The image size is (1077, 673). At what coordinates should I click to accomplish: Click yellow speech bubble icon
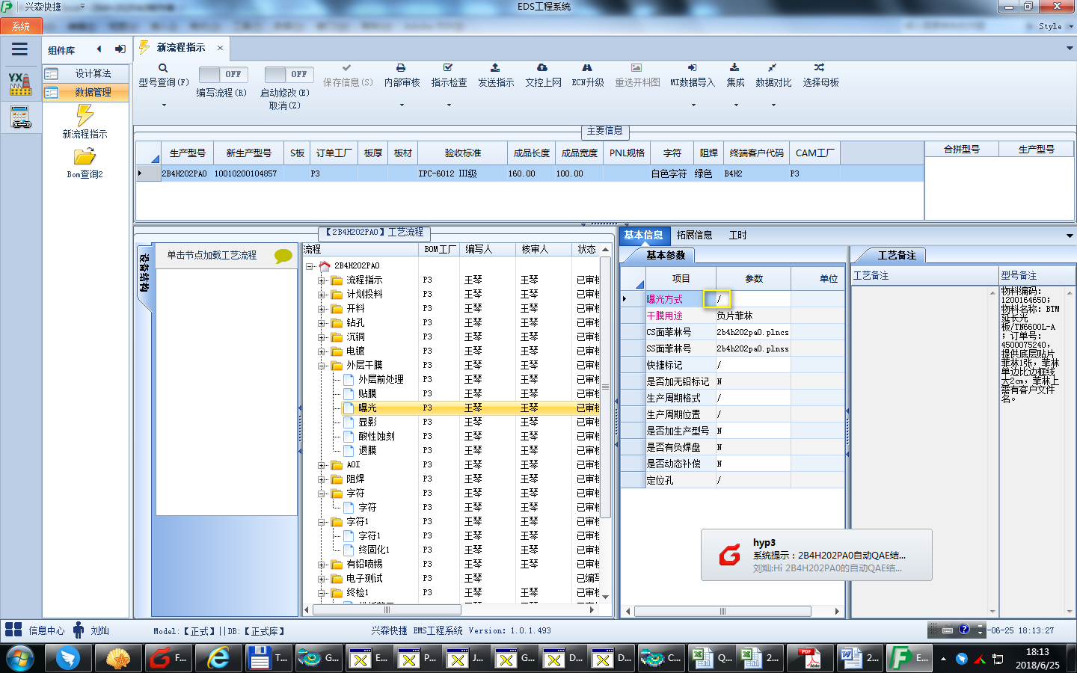283,256
